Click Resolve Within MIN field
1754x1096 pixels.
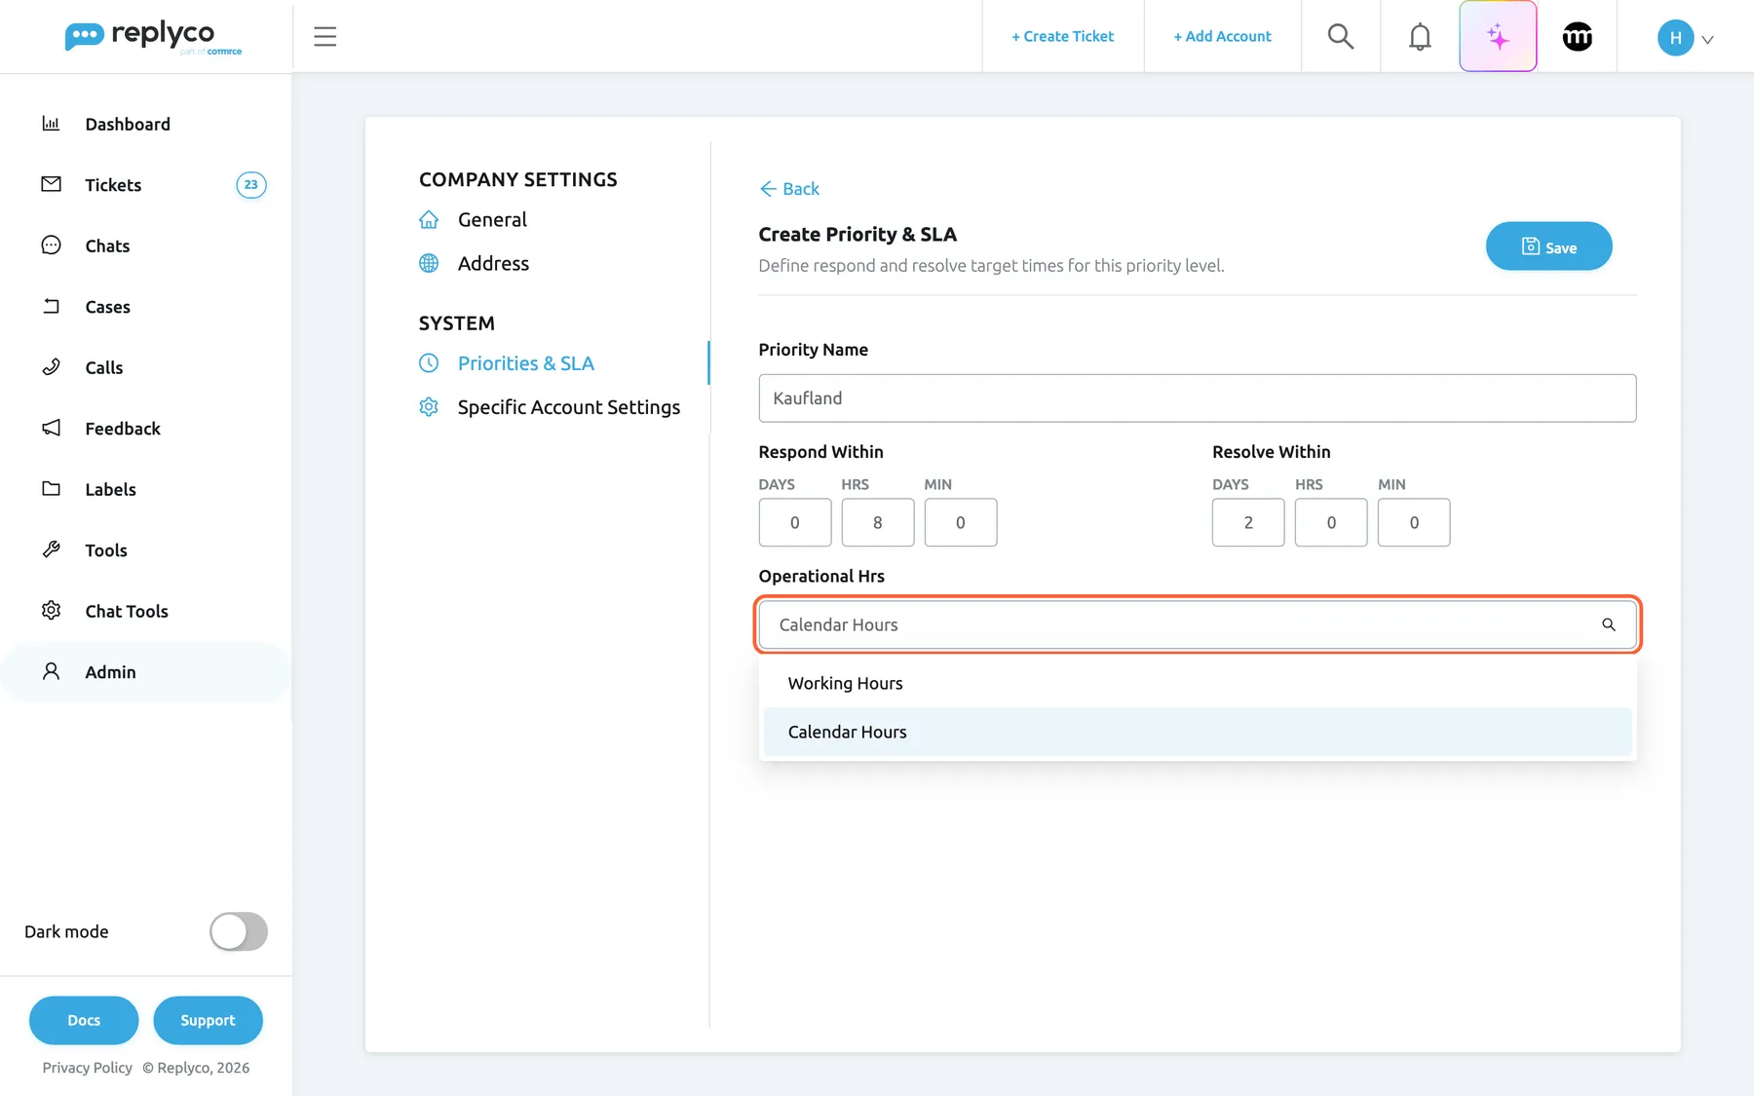[1414, 523]
